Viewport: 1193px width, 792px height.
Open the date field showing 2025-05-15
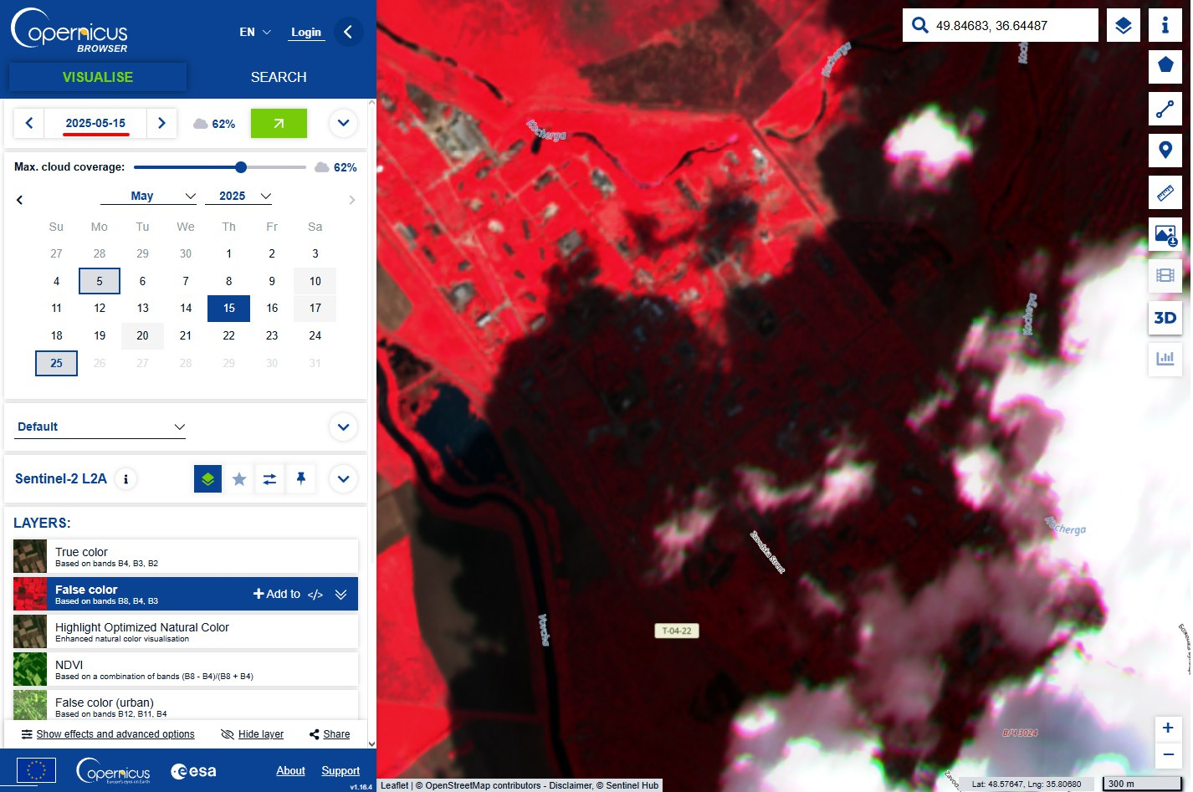coord(95,124)
